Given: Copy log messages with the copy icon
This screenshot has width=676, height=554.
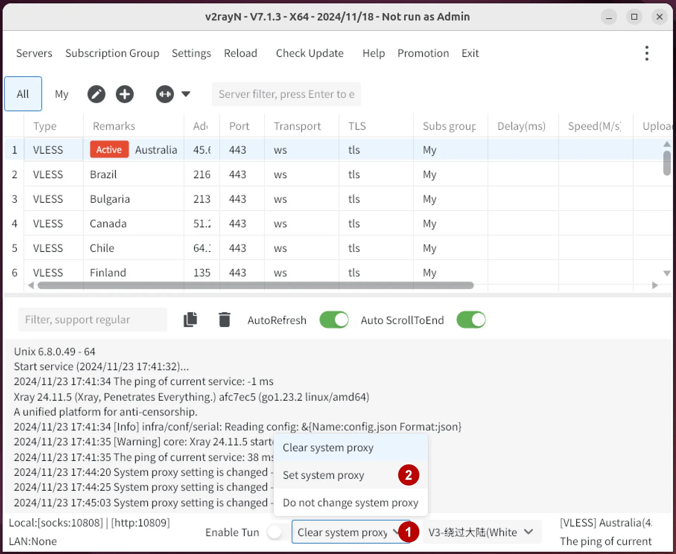Looking at the screenshot, I should [190, 320].
